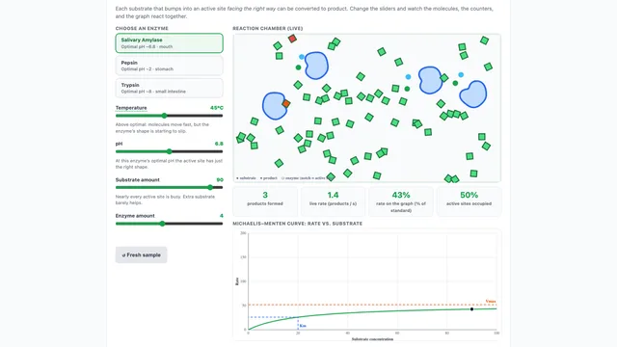Click the Reaction Chamber (Live) heading
617x347 pixels.
(x=268, y=28)
